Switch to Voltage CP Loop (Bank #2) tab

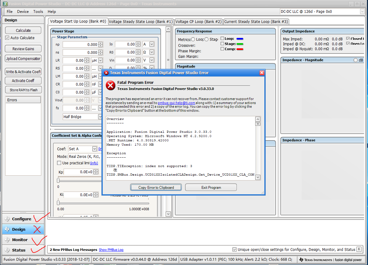pos(198,22)
